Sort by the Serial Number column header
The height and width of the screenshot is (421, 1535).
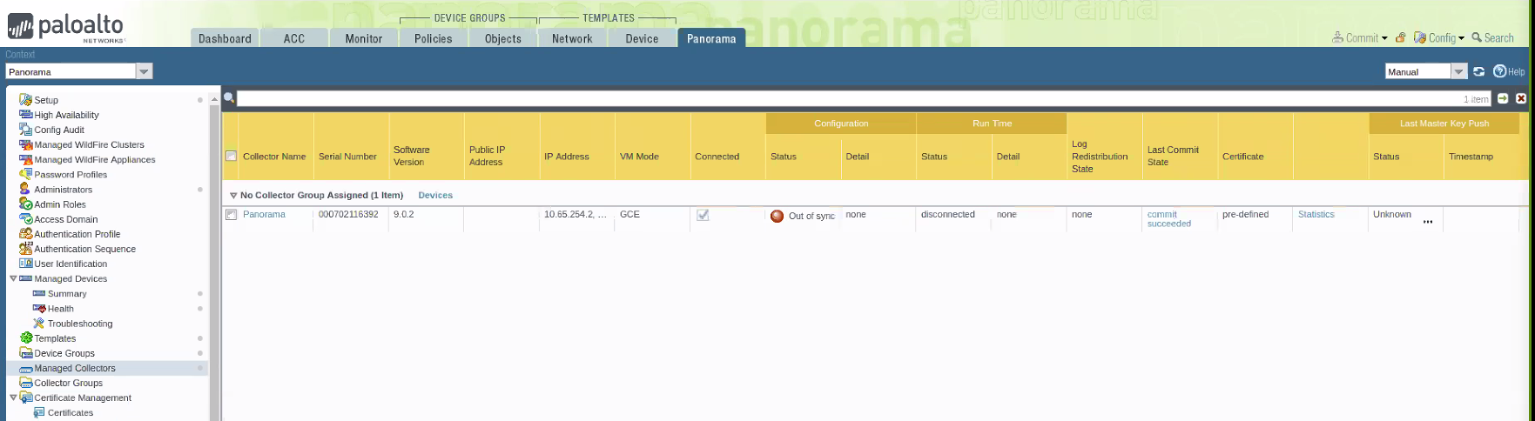click(347, 157)
